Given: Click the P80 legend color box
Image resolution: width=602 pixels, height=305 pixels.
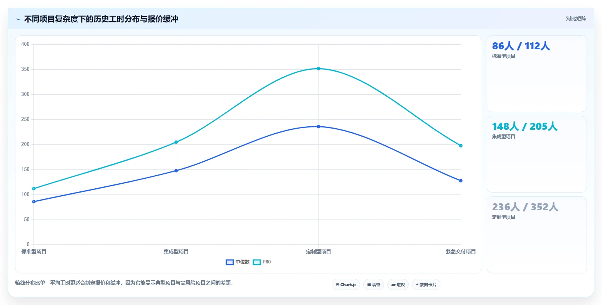Looking at the screenshot, I should (x=257, y=262).
